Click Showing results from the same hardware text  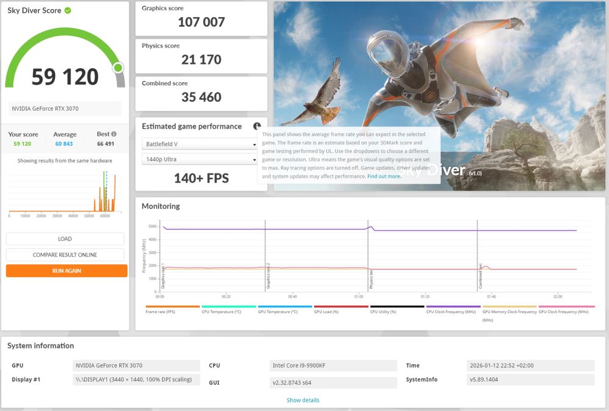[65, 161]
